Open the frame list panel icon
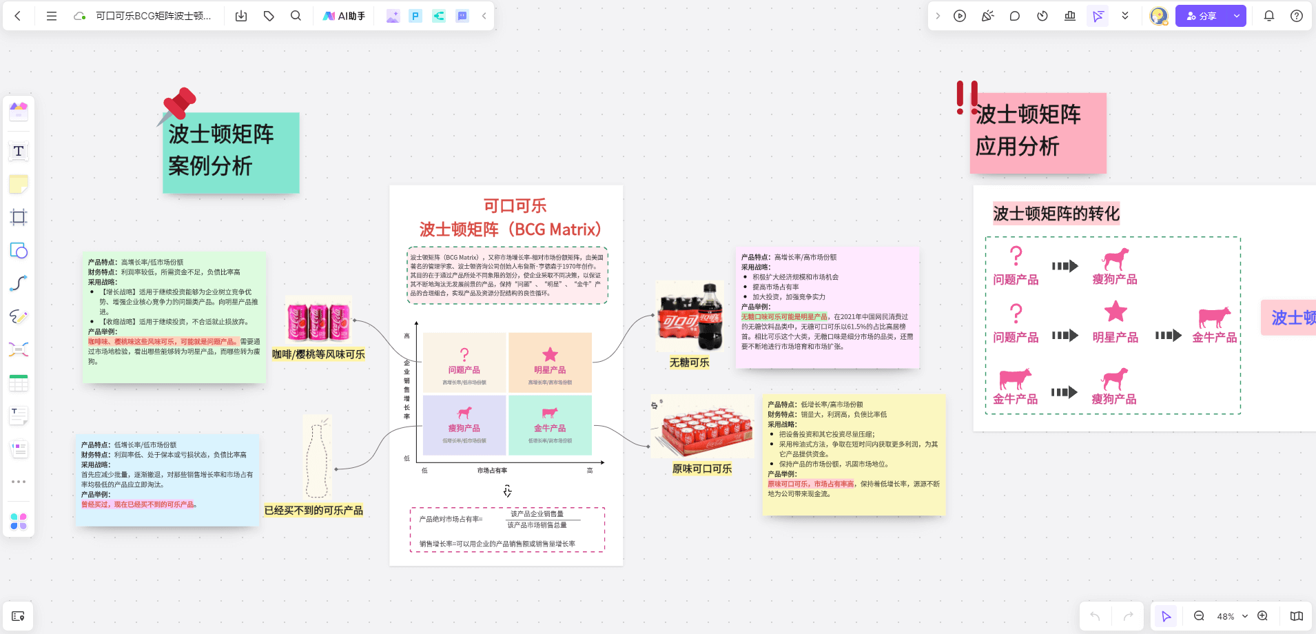The image size is (1316, 634). pos(18,616)
